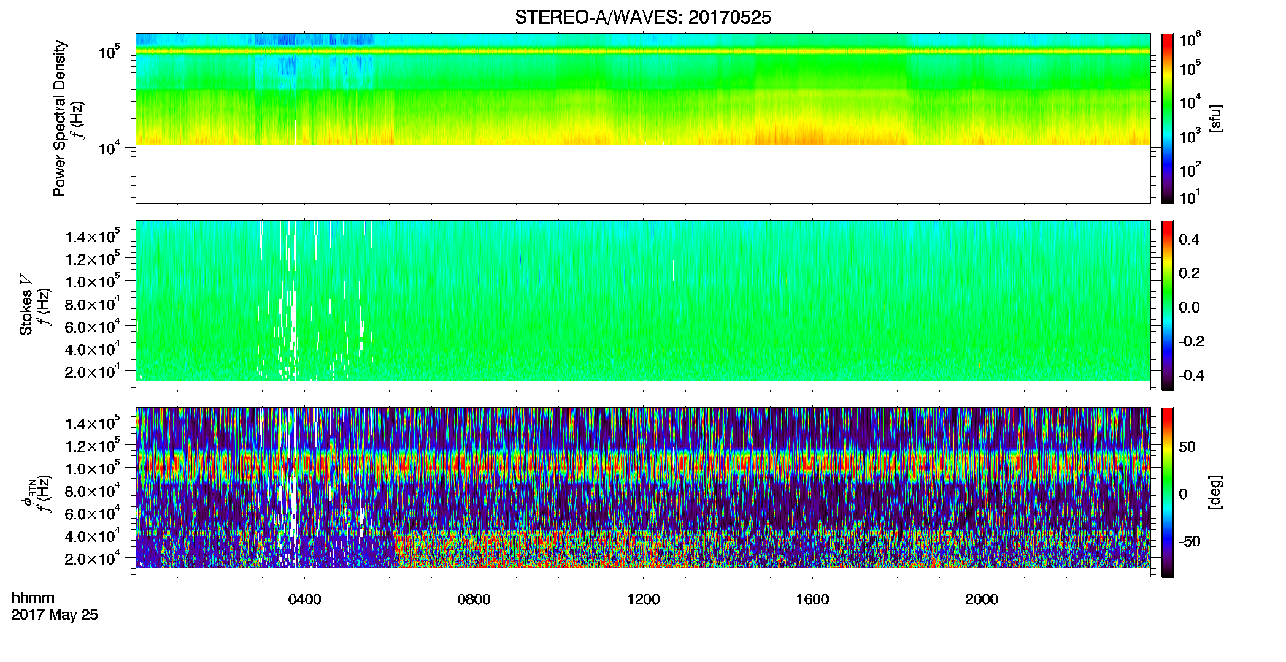The width and height of the screenshot is (1286, 662).
Task: Click the phi RTN degree color bar
Action: (x=1168, y=492)
